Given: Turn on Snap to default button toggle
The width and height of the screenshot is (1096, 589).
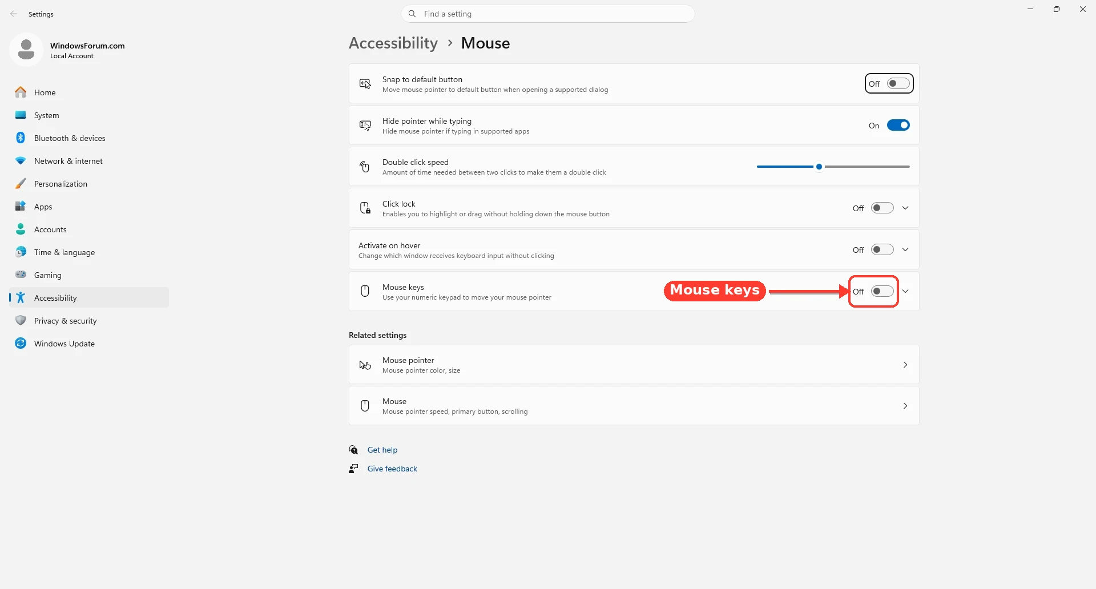Looking at the screenshot, I should pyautogui.click(x=898, y=83).
